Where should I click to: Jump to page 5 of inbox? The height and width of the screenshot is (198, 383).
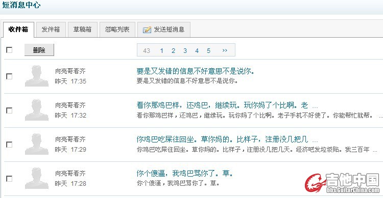(x=208, y=51)
